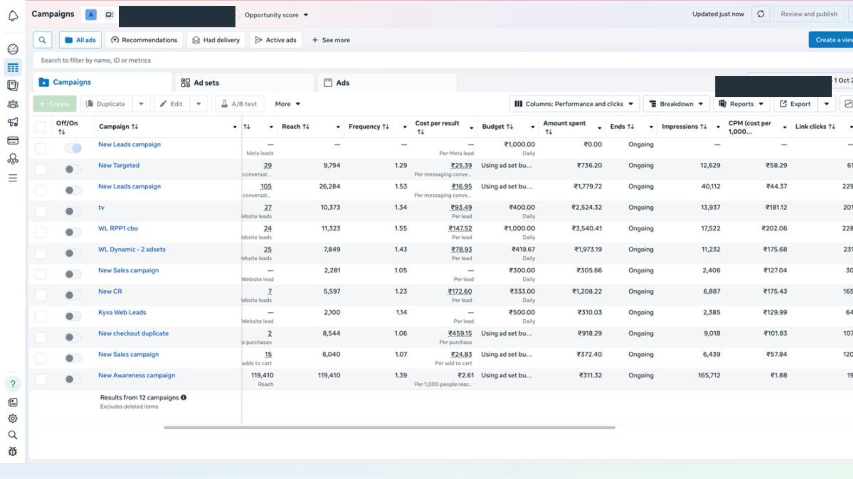Open the WL RPP1 cbo campaign link
This screenshot has height=479, width=853.
click(118, 228)
